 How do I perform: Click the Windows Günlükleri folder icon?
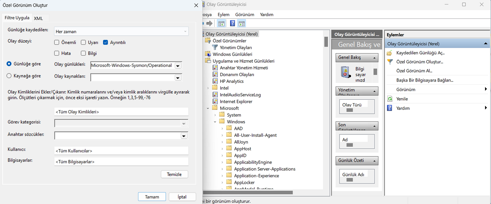pyautogui.click(x=208, y=54)
